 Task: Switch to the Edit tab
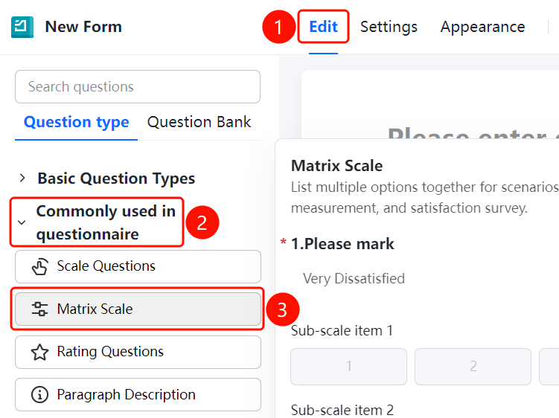[323, 27]
